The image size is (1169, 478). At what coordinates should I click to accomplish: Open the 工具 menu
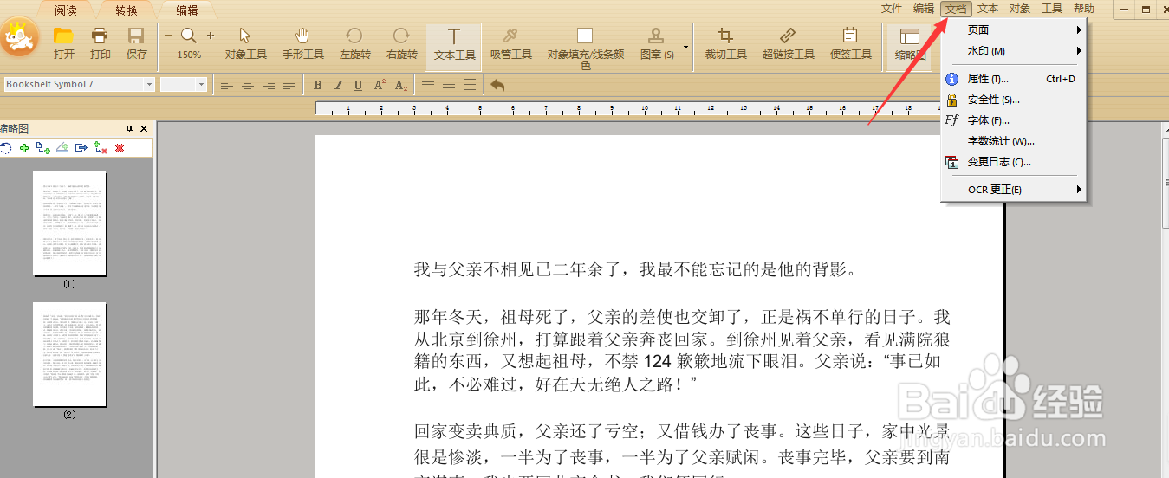[1052, 9]
